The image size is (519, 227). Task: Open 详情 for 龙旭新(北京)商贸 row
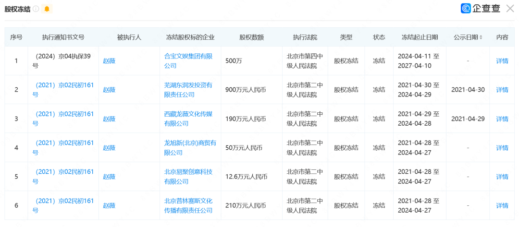(502, 148)
